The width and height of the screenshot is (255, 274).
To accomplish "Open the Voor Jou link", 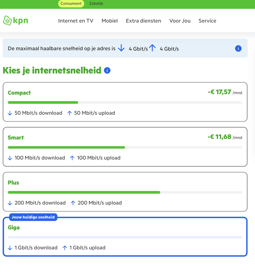I will coord(180,21).
